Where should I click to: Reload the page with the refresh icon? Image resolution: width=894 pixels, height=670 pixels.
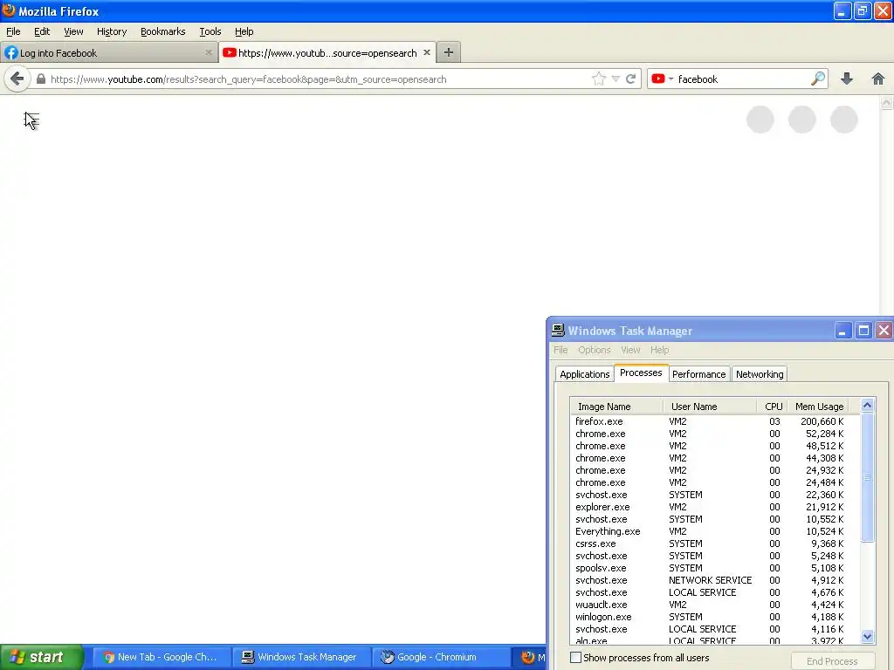630,79
